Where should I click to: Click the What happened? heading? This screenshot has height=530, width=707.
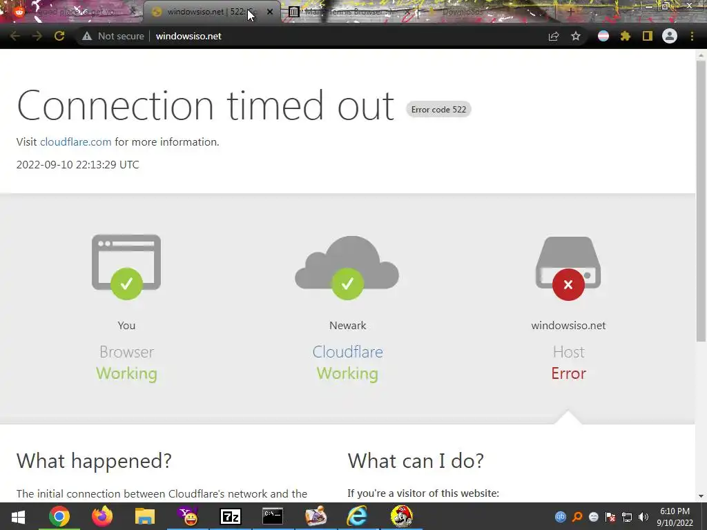tap(94, 460)
